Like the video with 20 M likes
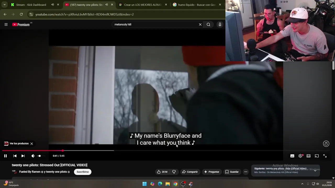Screen dimensions: 335x188 162,172
